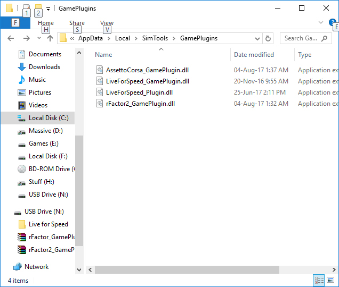Click the Properties quick access icon
The height and width of the screenshot is (287, 339).
(26, 8)
